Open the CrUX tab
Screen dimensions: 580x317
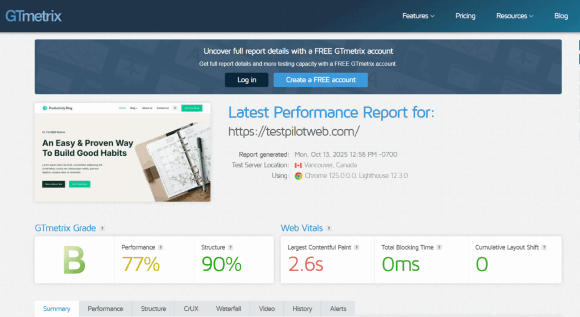coord(191,309)
